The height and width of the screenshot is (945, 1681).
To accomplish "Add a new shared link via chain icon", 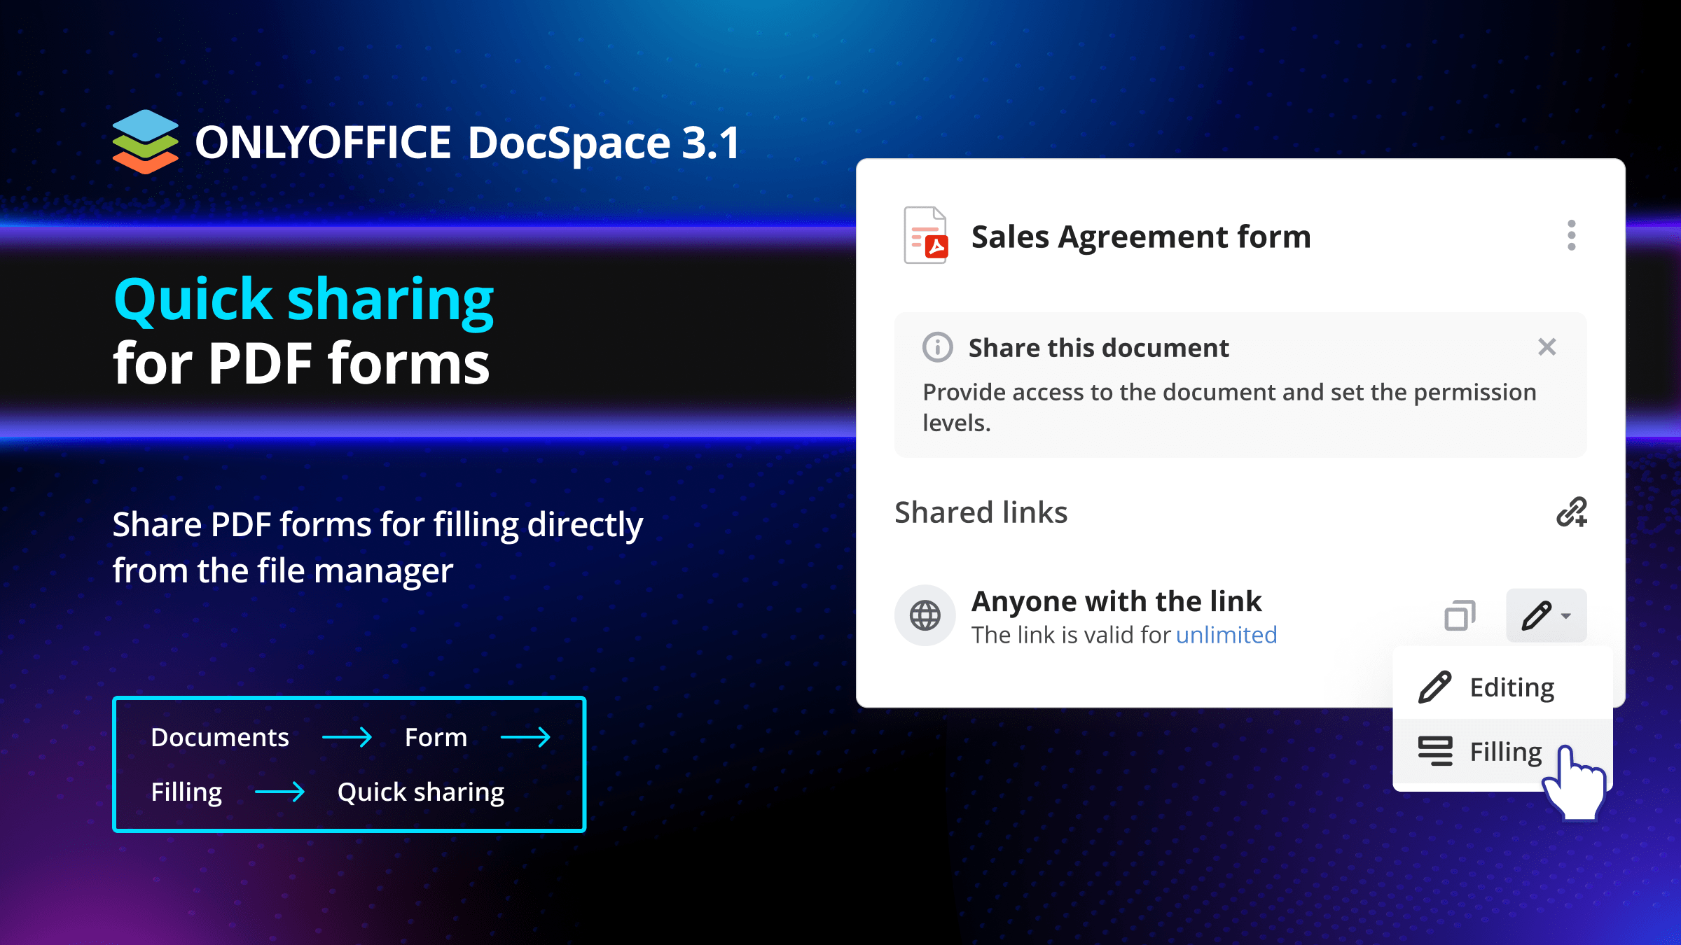I will click(1571, 512).
